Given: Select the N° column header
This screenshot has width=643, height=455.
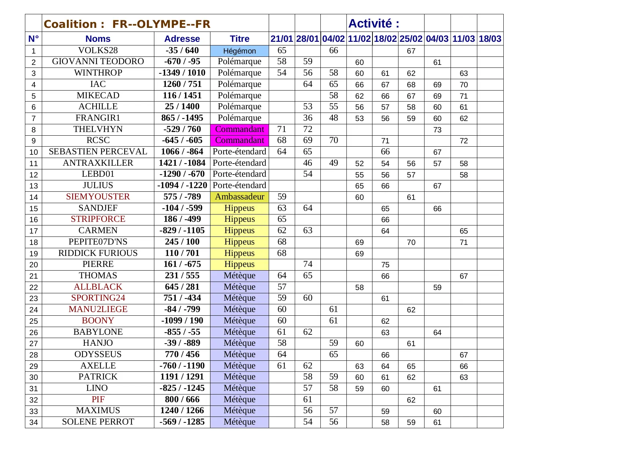Looking at the screenshot, I should tap(33, 39).
